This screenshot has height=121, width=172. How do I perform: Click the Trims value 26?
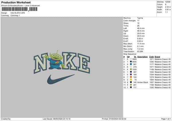pos(138,26)
